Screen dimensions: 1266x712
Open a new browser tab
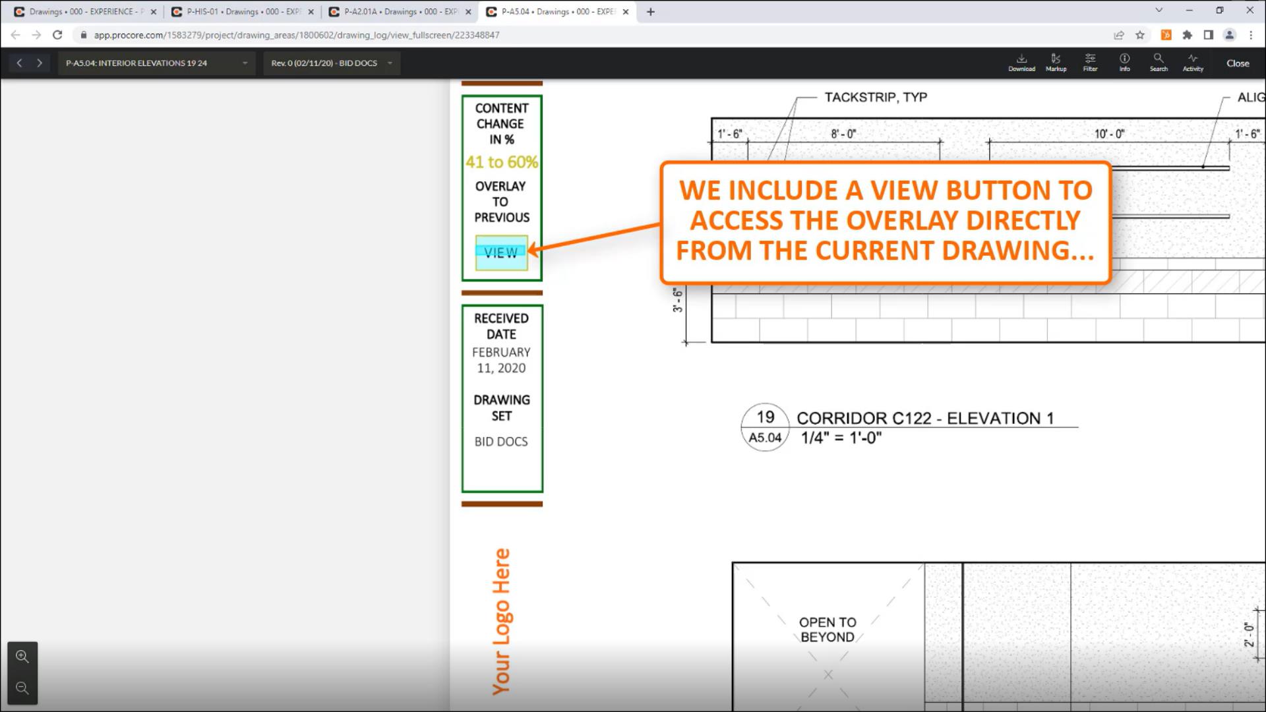click(x=651, y=12)
